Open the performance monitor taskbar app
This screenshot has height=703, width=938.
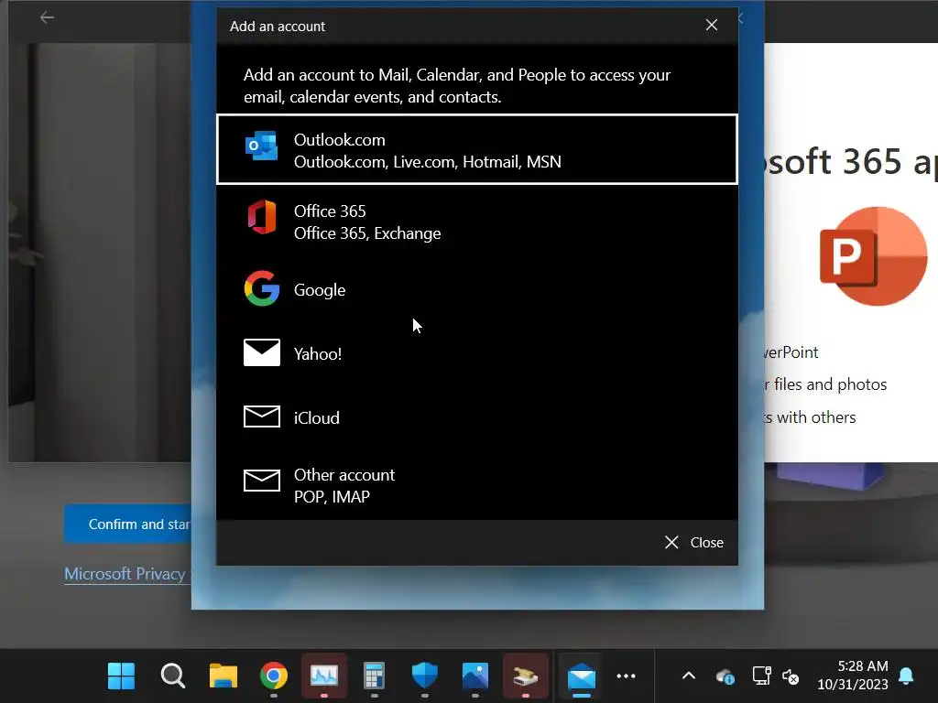324,676
